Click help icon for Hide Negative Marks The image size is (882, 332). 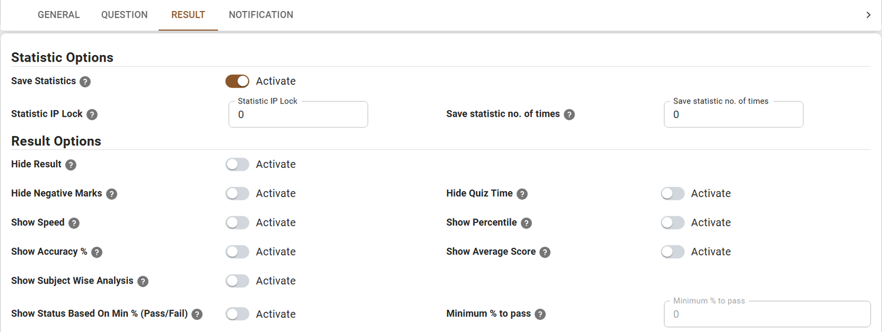pos(111,194)
